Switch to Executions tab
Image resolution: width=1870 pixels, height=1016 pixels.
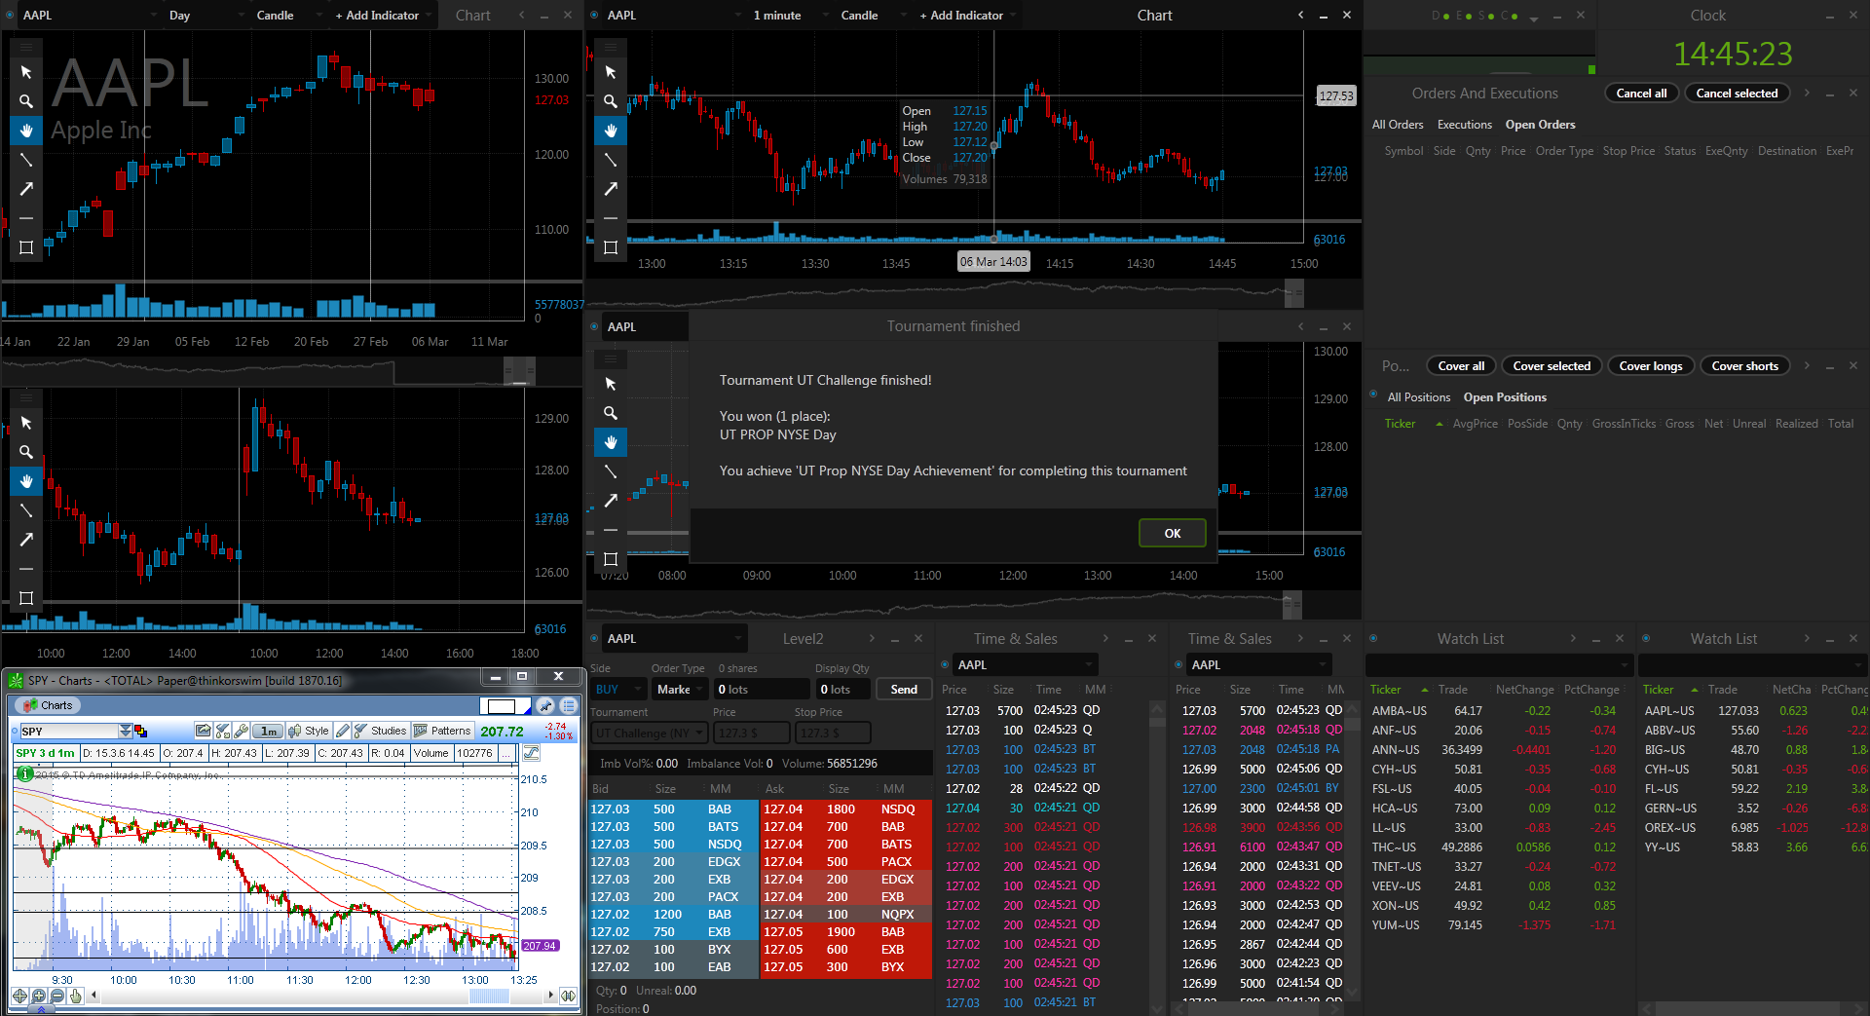coord(1464,125)
